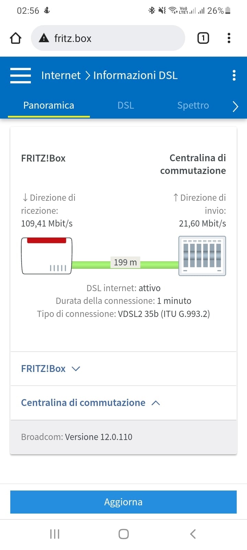
Task: Open the FRITZ!Box page options menu
Action: click(x=234, y=75)
